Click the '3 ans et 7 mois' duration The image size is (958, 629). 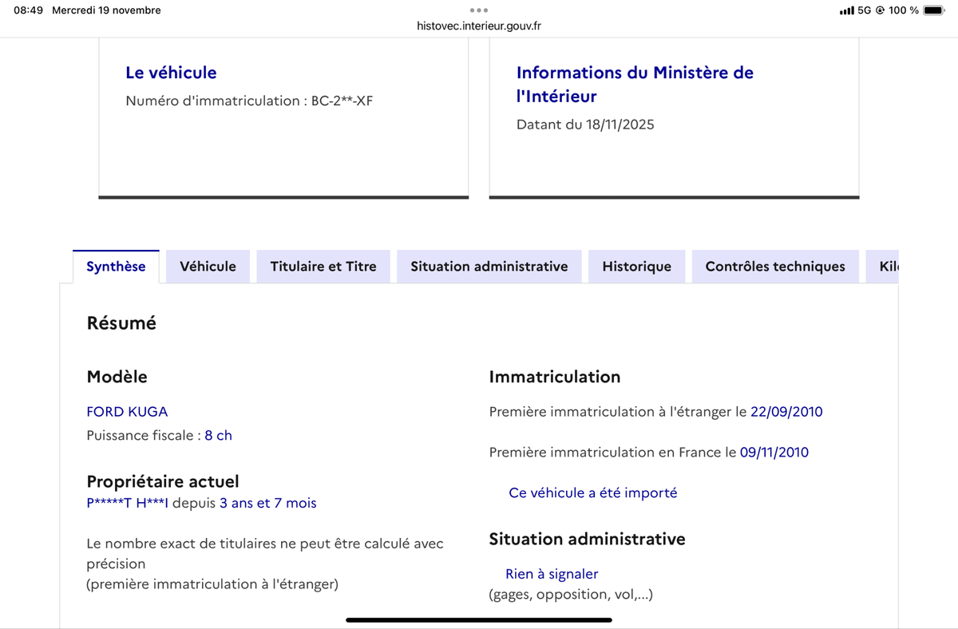point(268,504)
